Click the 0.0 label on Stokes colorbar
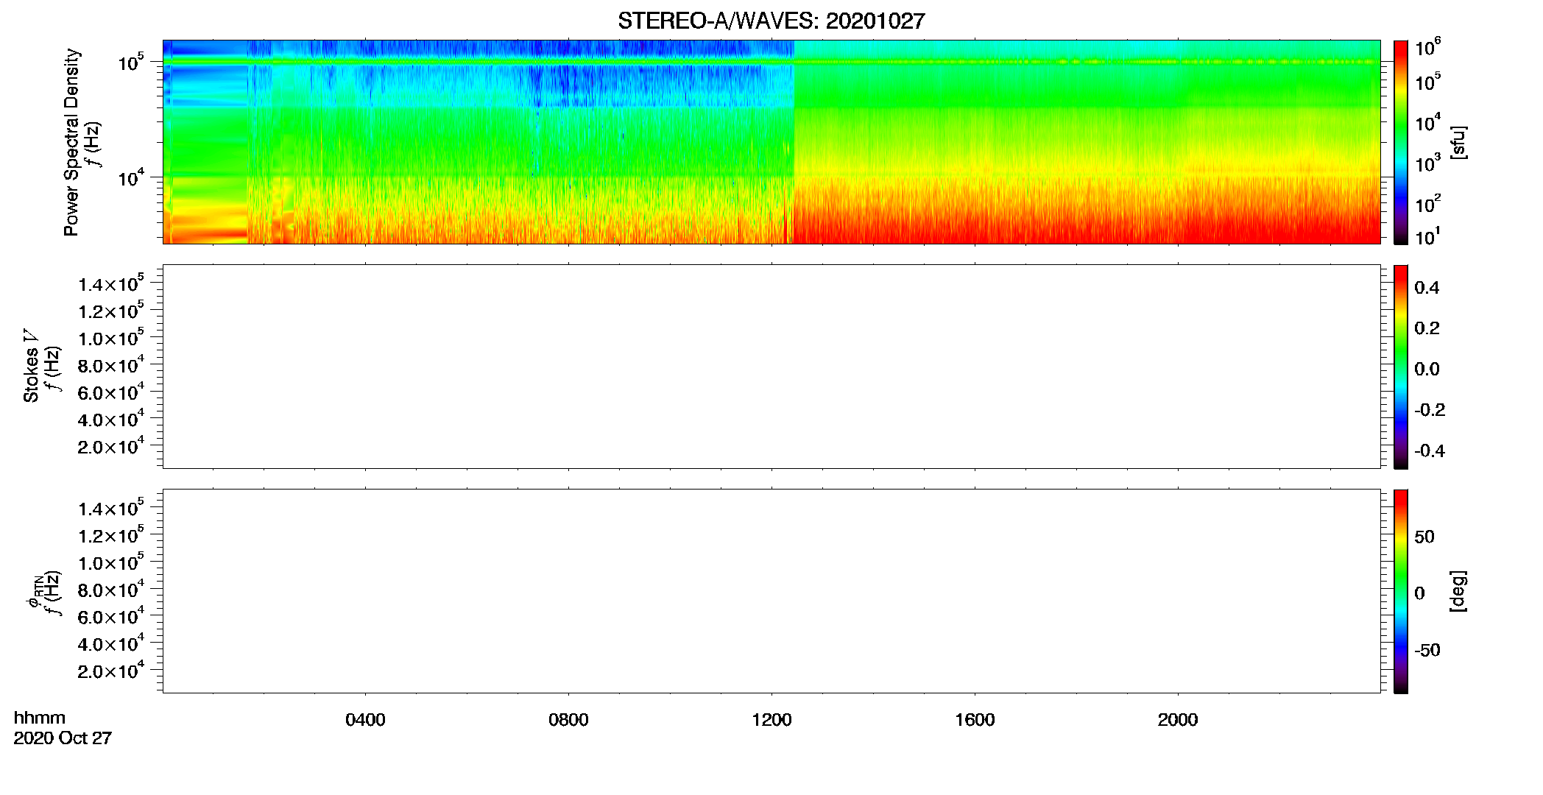Image resolution: width=1543 pixels, height=795 pixels. (x=1427, y=370)
